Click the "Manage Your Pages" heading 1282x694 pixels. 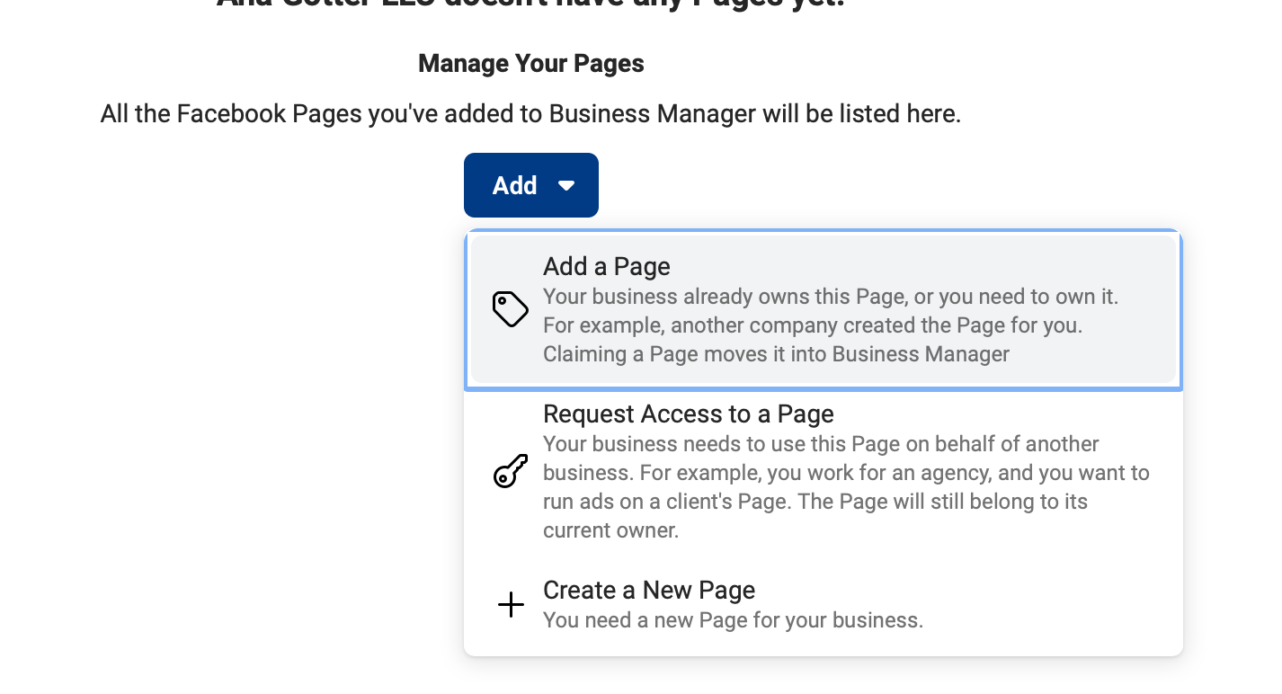coord(530,64)
